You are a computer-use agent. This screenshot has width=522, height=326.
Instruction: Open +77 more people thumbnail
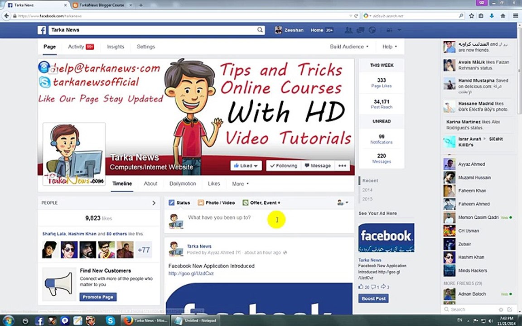tap(144, 250)
